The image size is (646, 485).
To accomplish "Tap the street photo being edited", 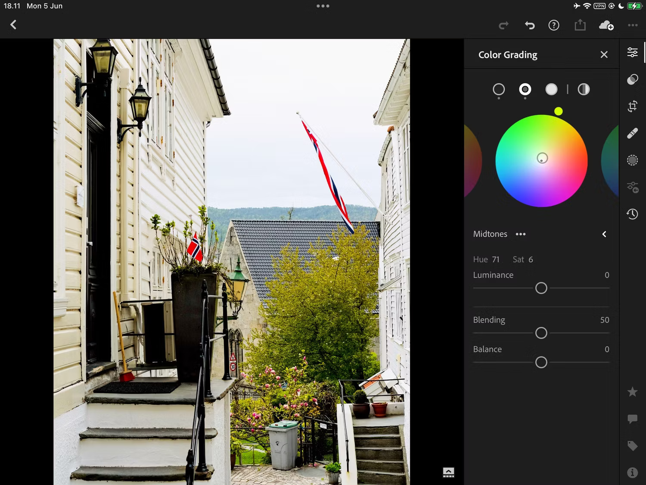I will click(x=232, y=262).
